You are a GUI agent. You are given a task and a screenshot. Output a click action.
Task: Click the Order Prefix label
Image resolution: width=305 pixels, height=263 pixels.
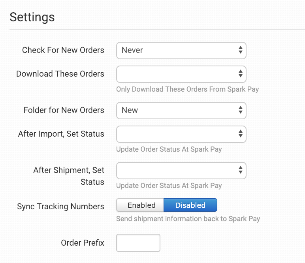pyautogui.click(x=83, y=243)
